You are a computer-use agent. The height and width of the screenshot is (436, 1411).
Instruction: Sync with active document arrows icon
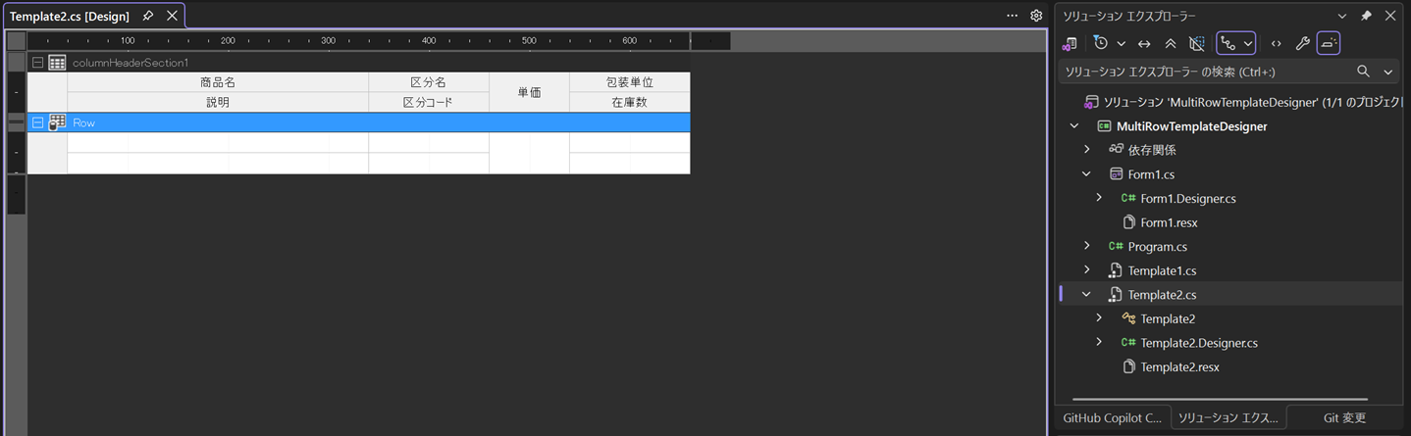click(1144, 43)
